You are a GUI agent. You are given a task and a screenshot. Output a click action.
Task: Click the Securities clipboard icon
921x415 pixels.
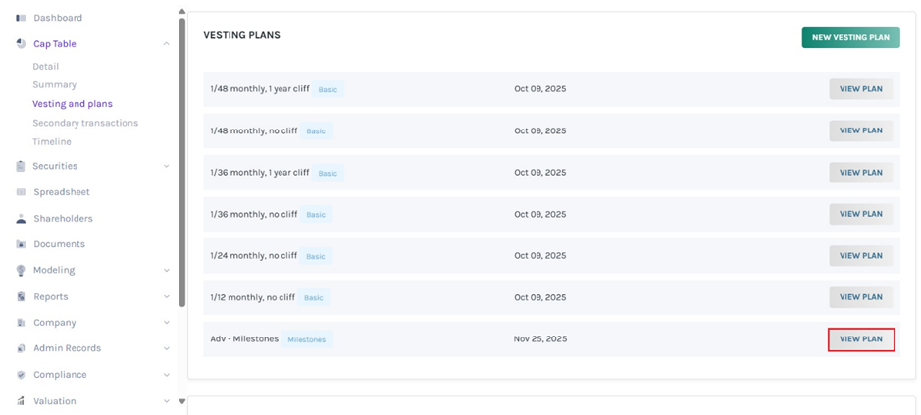pos(21,167)
